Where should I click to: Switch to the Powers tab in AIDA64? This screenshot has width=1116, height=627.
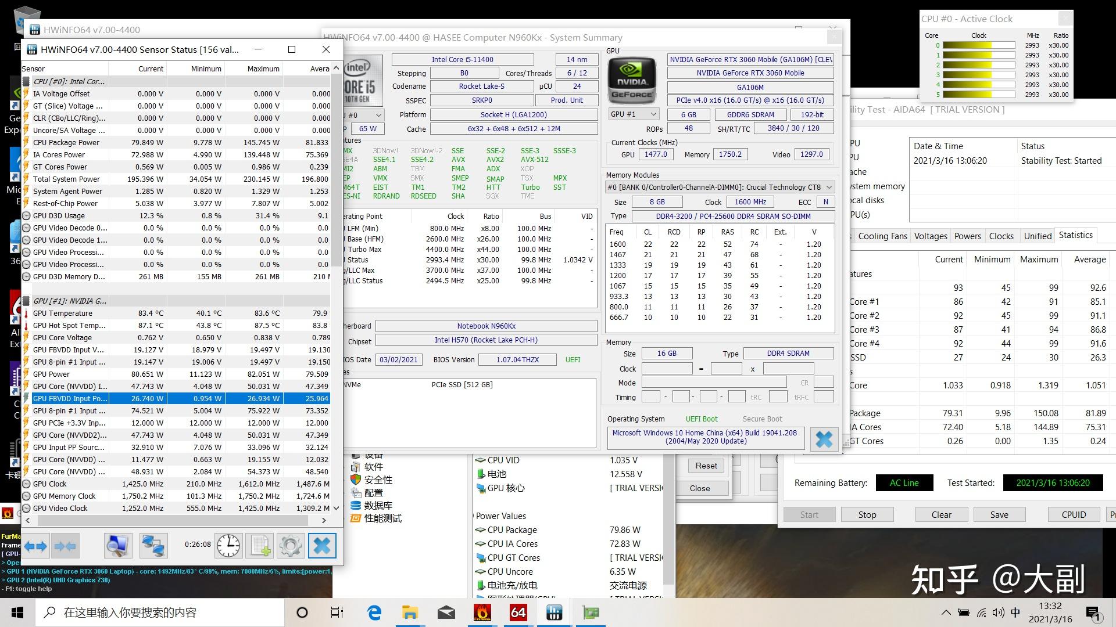968,236
